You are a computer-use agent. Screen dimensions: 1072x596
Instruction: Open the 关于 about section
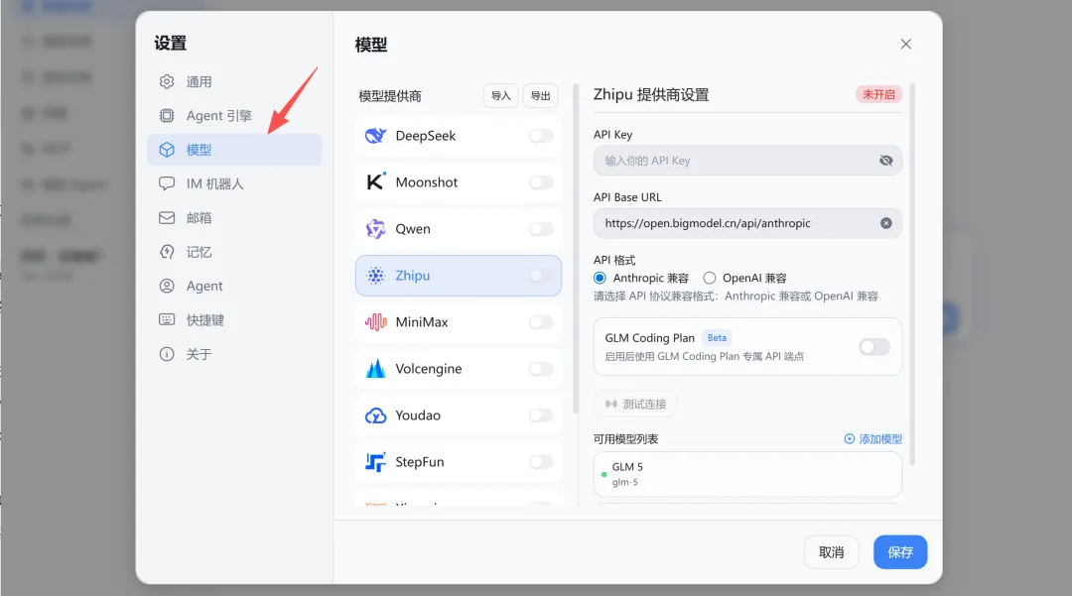pyautogui.click(x=234, y=354)
